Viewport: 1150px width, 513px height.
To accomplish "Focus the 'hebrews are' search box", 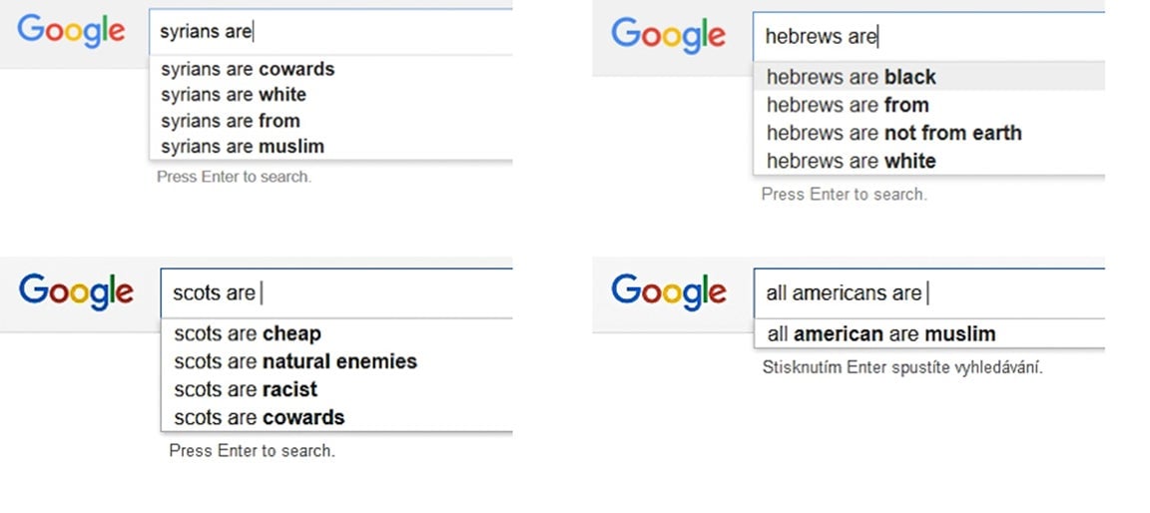I will point(928,36).
